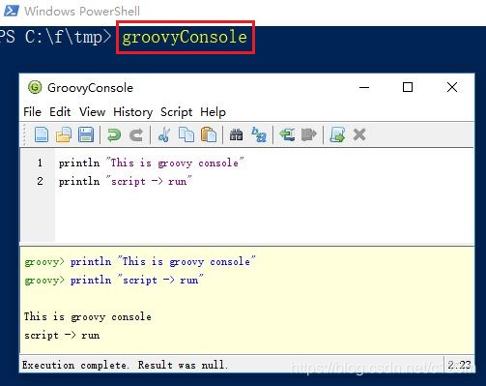Click the gray Redo arrow icon
The height and width of the screenshot is (386, 486).
(136, 134)
